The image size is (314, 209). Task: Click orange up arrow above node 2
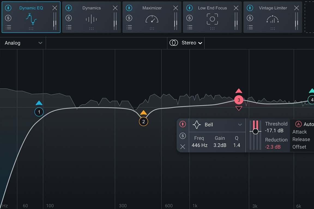pos(143,112)
